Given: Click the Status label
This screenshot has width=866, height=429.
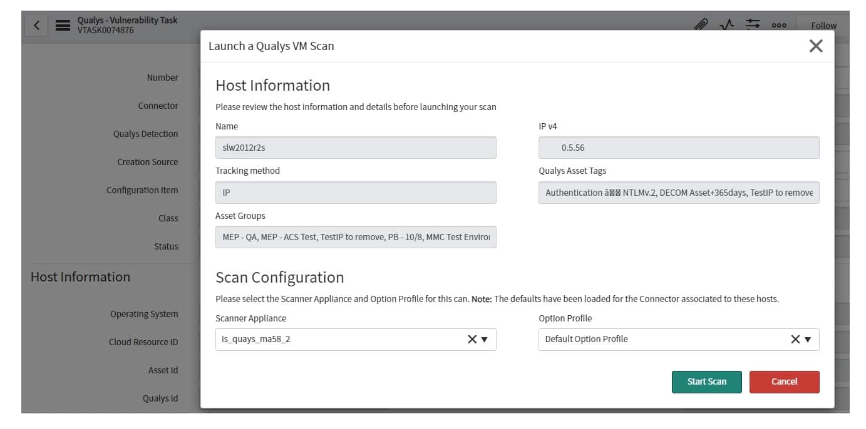Looking at the screenshot, I should 166,246.
